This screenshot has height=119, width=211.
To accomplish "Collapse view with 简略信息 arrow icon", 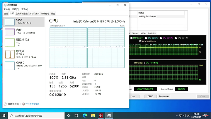I will click(x=5, y=104).
